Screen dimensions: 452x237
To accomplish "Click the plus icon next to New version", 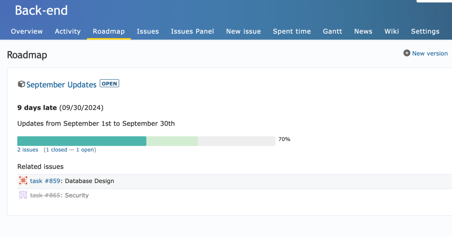I will point(406,53).
